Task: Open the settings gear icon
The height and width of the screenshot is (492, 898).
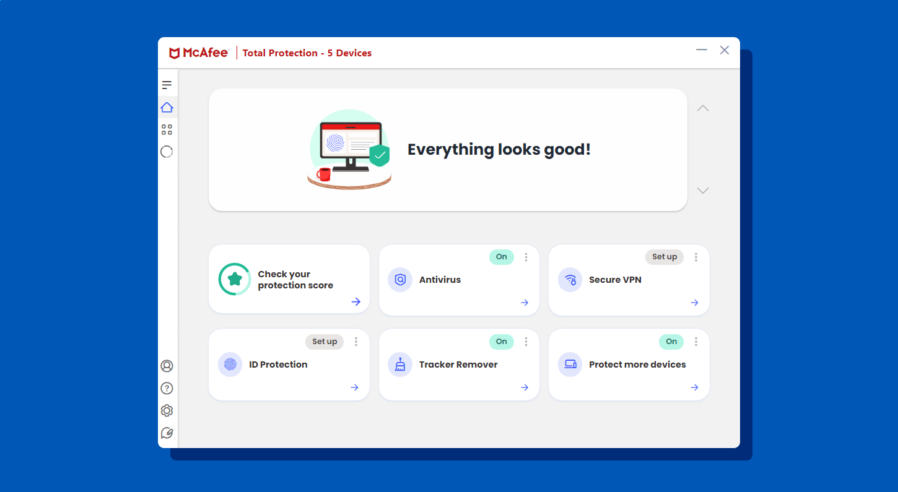Action: click(167, 410)
